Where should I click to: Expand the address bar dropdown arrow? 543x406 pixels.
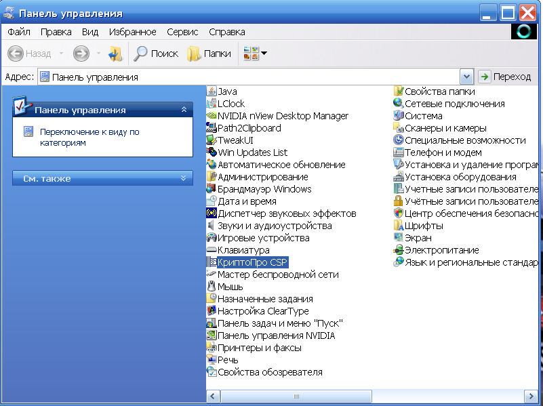(x=466, y=77)
